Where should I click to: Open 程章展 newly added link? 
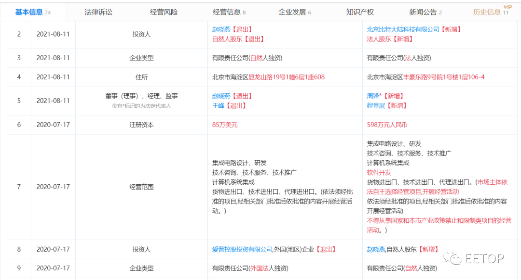point(376,106)
